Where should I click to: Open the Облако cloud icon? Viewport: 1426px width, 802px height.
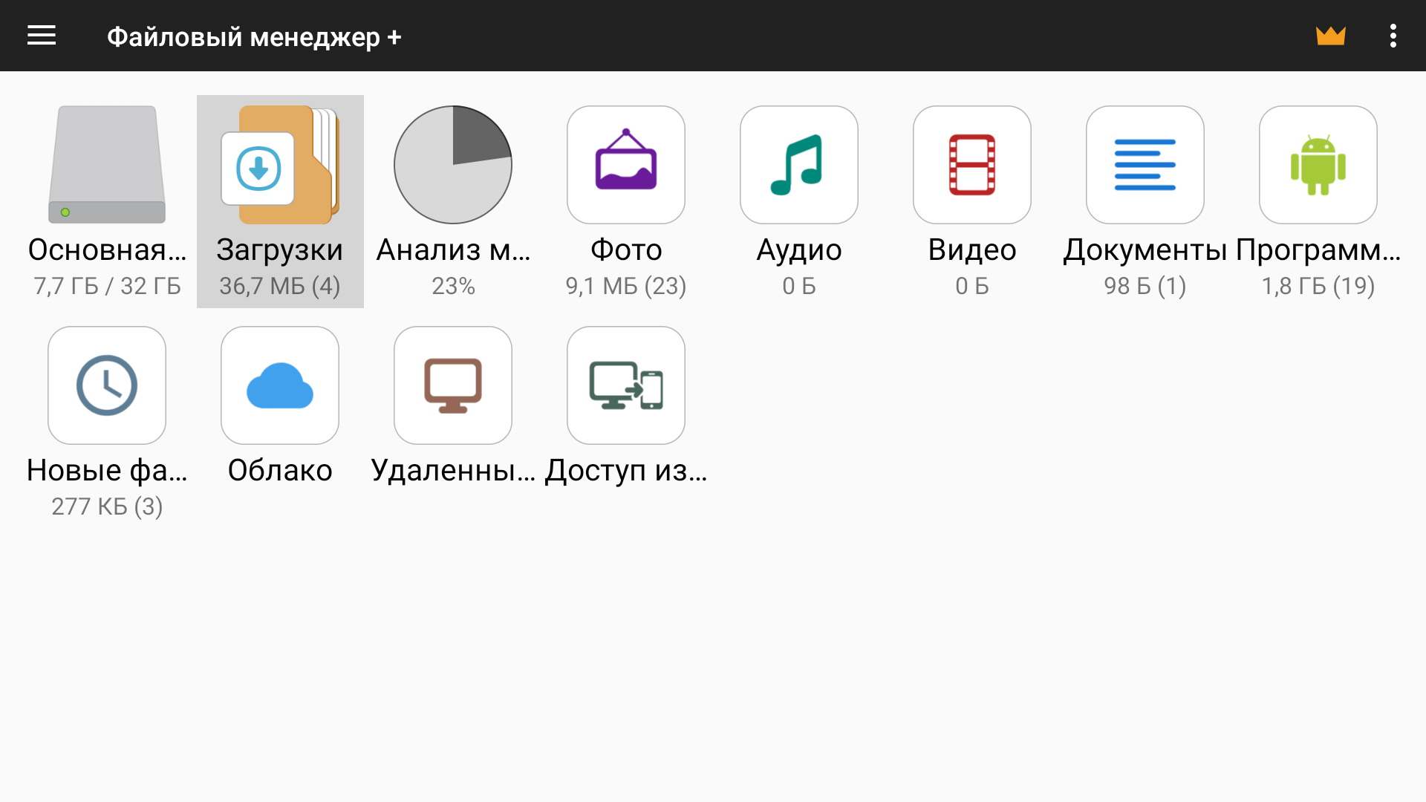tap(280, 385)
